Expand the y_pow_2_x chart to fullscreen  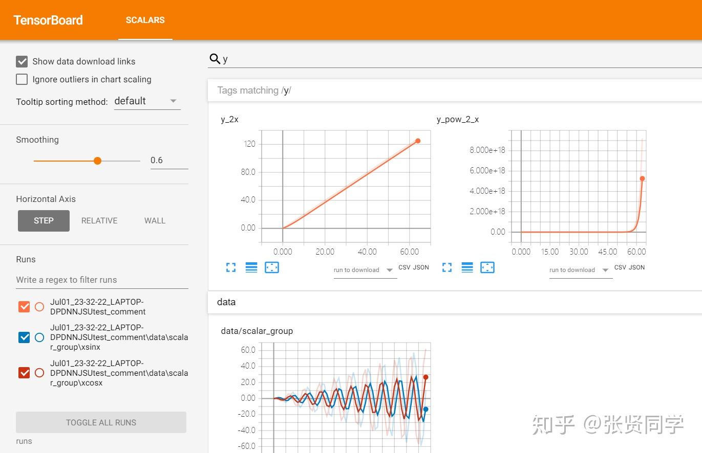(446, 267)
